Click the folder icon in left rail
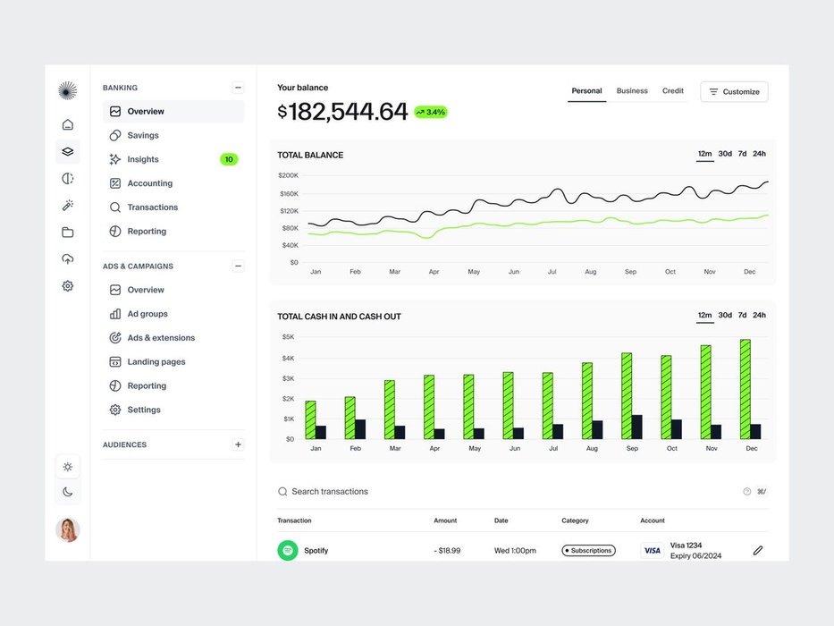Image resolution: width=834 pixels, height=626 pixels. point(68,233)
